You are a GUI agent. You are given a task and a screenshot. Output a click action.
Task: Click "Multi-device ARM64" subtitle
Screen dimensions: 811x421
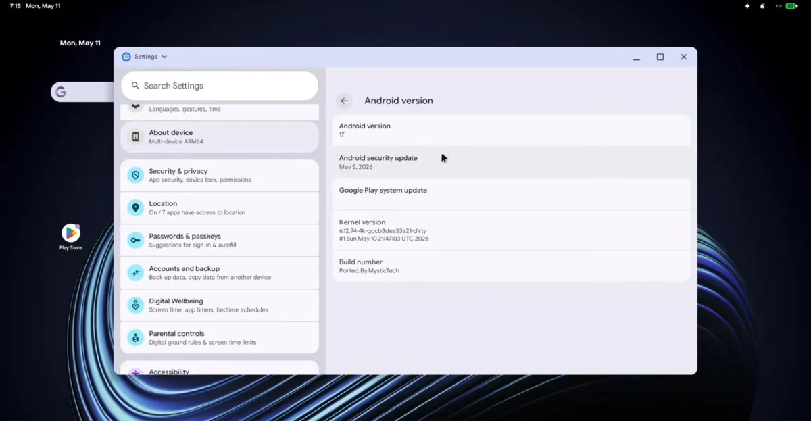tap(176, 142)
